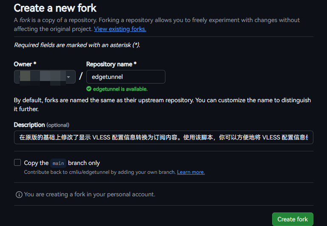Open the "View existing forks" link
327x226 pixels.
(x=120, y=29)
